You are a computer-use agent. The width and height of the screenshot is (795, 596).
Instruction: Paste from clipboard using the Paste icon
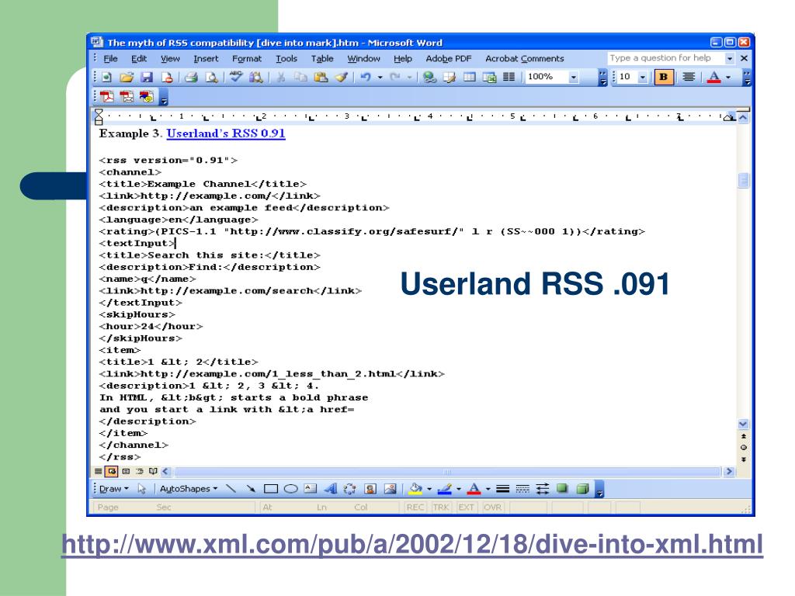(321, 77)
